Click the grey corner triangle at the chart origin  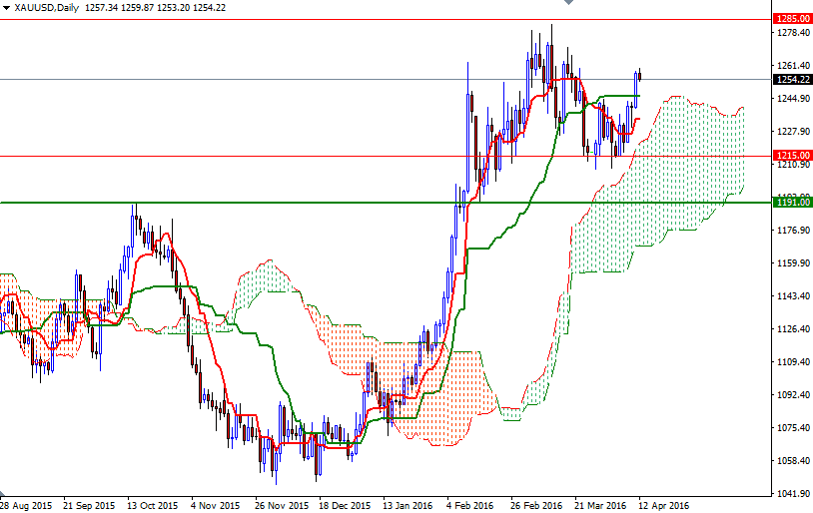click(x=3, y=494)
